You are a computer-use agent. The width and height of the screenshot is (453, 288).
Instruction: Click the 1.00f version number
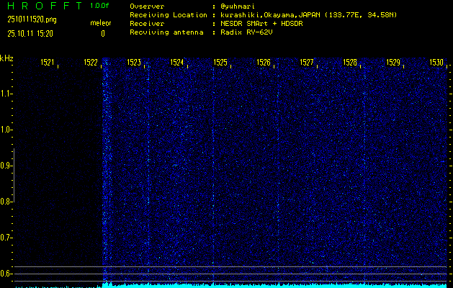coord(100,6)
